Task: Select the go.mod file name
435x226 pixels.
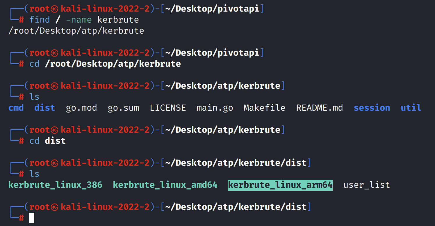Action: point(81,108)
